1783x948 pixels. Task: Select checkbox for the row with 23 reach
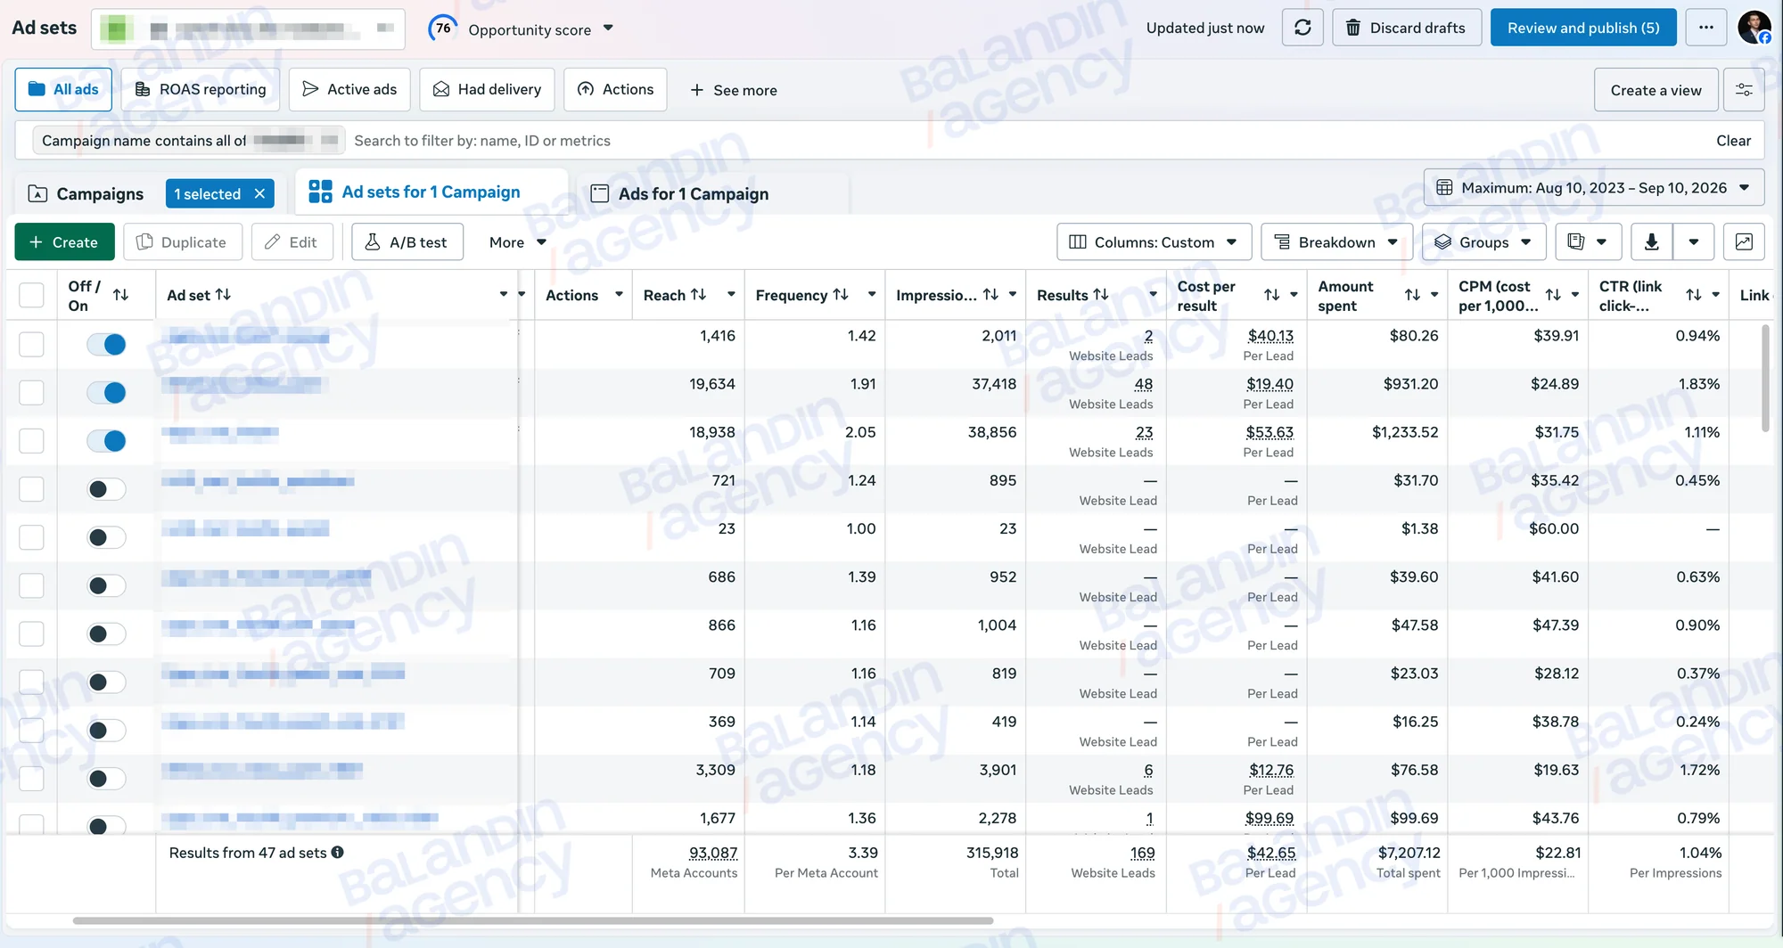(x=31, y=537)
